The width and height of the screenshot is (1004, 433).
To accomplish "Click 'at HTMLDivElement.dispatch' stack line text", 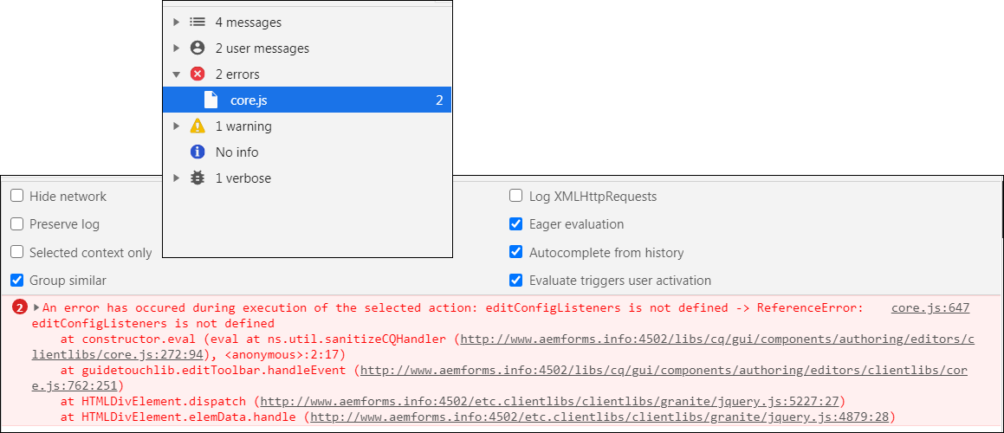I will 153,402.
